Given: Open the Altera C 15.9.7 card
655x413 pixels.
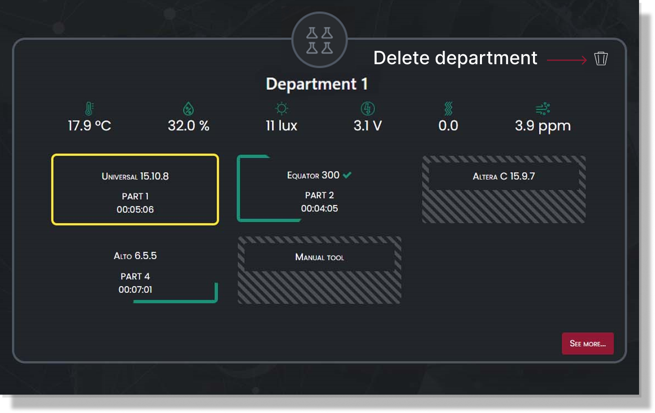Looking at the screenshot, I should pyautogui.click(x=504, y=189).
